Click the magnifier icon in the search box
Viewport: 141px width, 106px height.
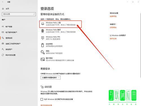[x=34, y=14]
